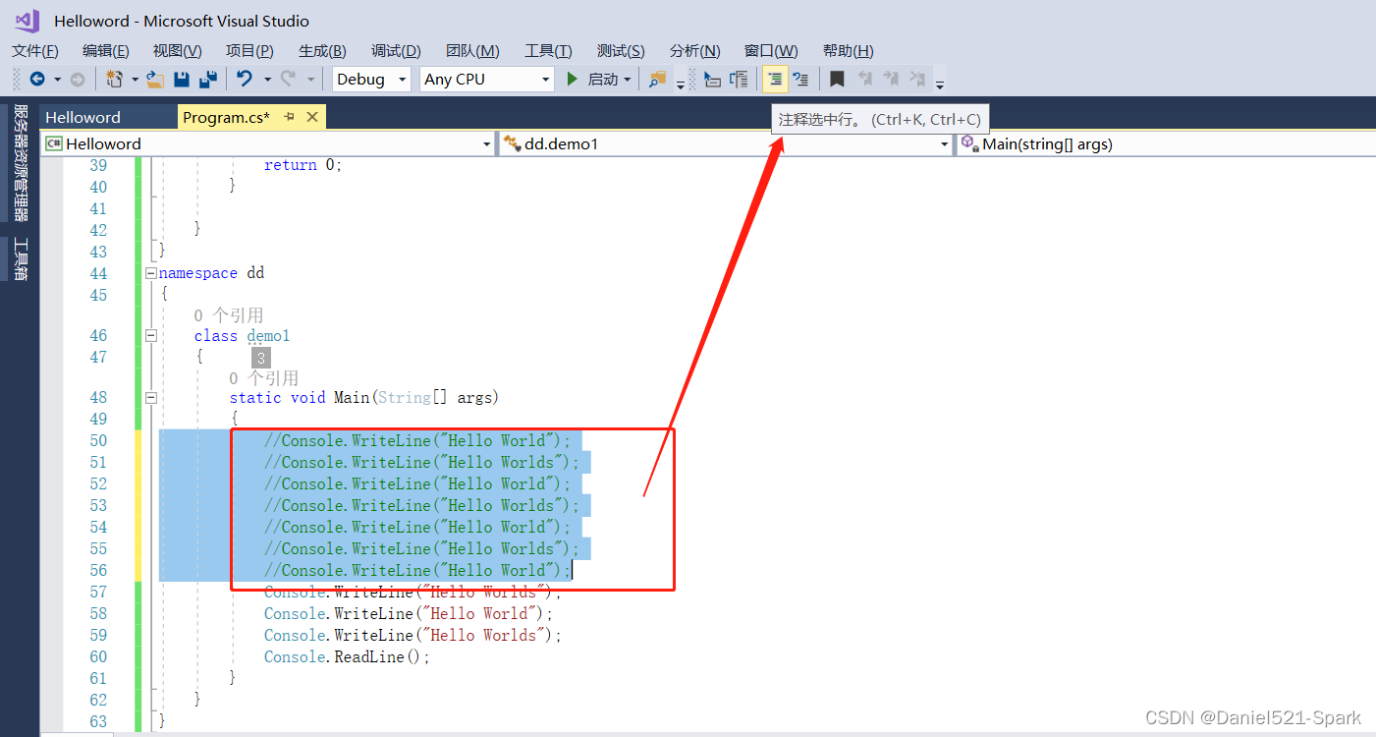The width and height of the screenshot is (1376, 737).
Task: Toggle a bookmark with the bookmark icon
Action: coord(837,79)
